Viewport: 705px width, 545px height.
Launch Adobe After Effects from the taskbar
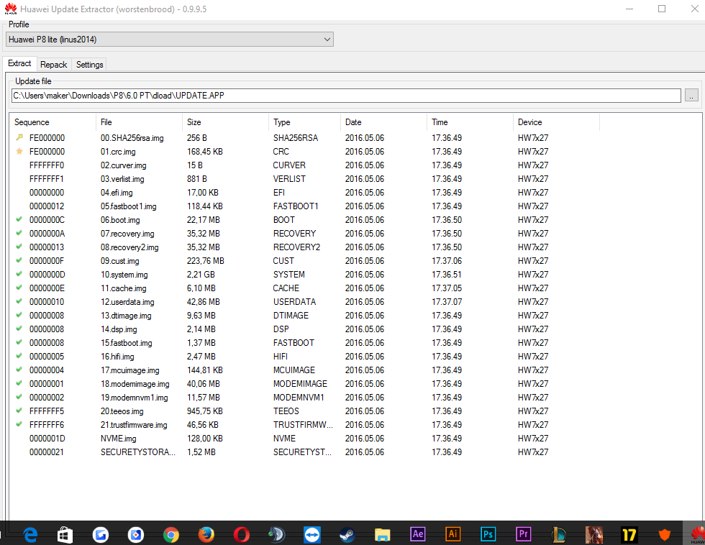[x=418, y=533]
